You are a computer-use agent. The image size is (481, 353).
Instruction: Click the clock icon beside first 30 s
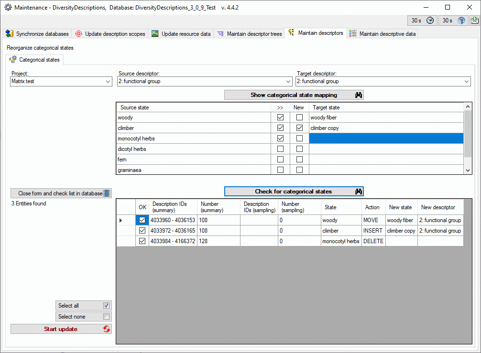click(430, 21)
